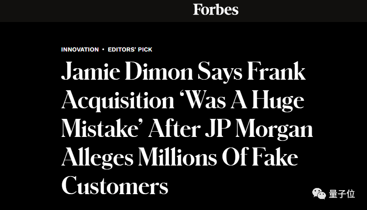Click the Forbes logo in header
The width and height of the screenshot is (367, 210).
tap(216, 10)
